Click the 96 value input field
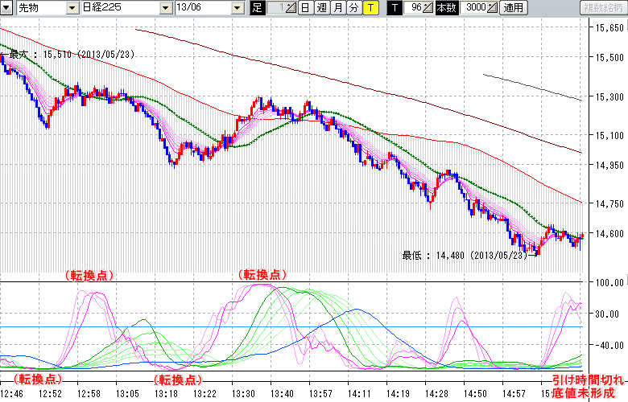 point(413,8)
